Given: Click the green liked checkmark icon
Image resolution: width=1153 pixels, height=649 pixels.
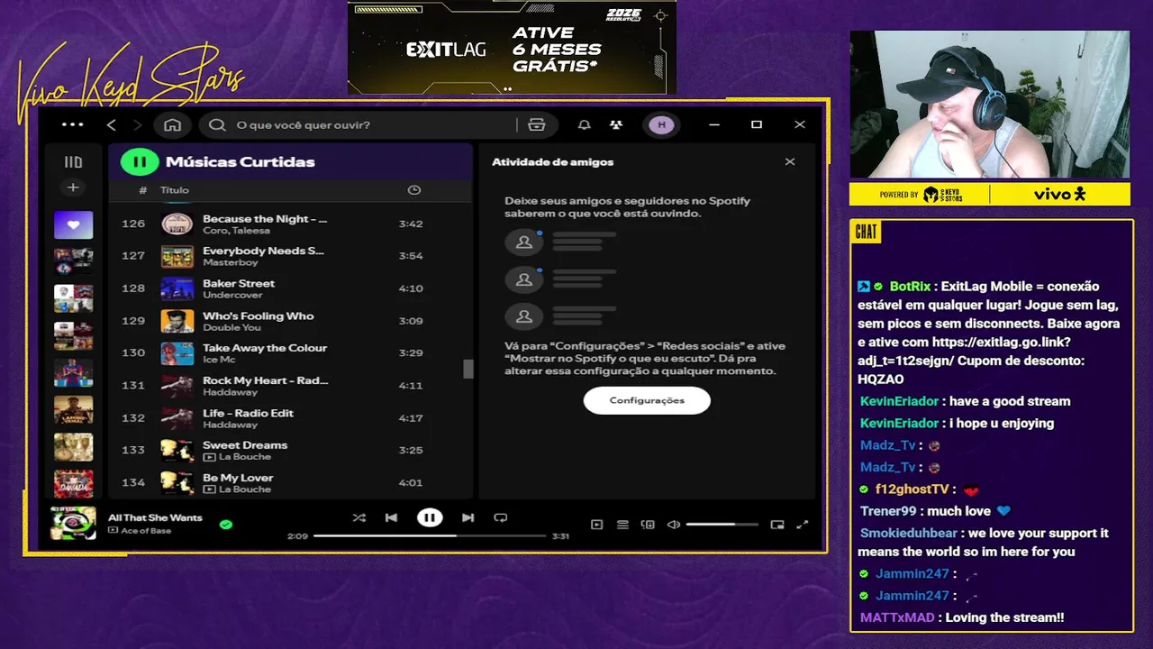Looking at the screenshot, I should (226, 524).
